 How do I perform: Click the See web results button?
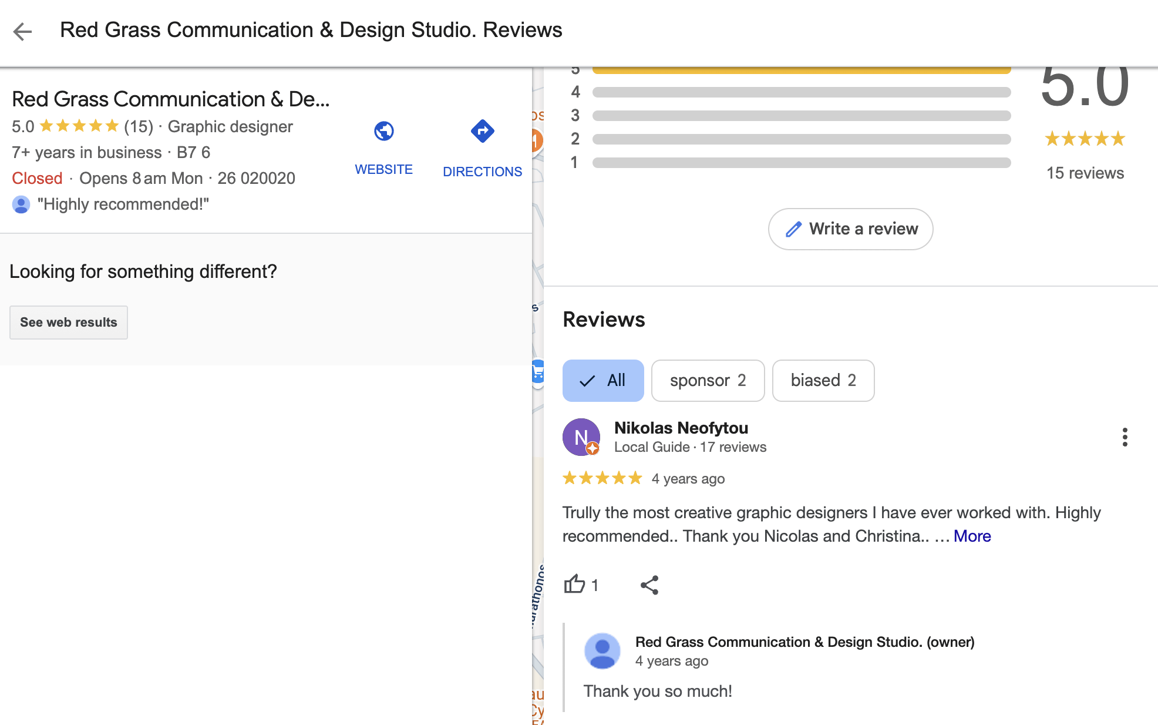pos(69,323)
